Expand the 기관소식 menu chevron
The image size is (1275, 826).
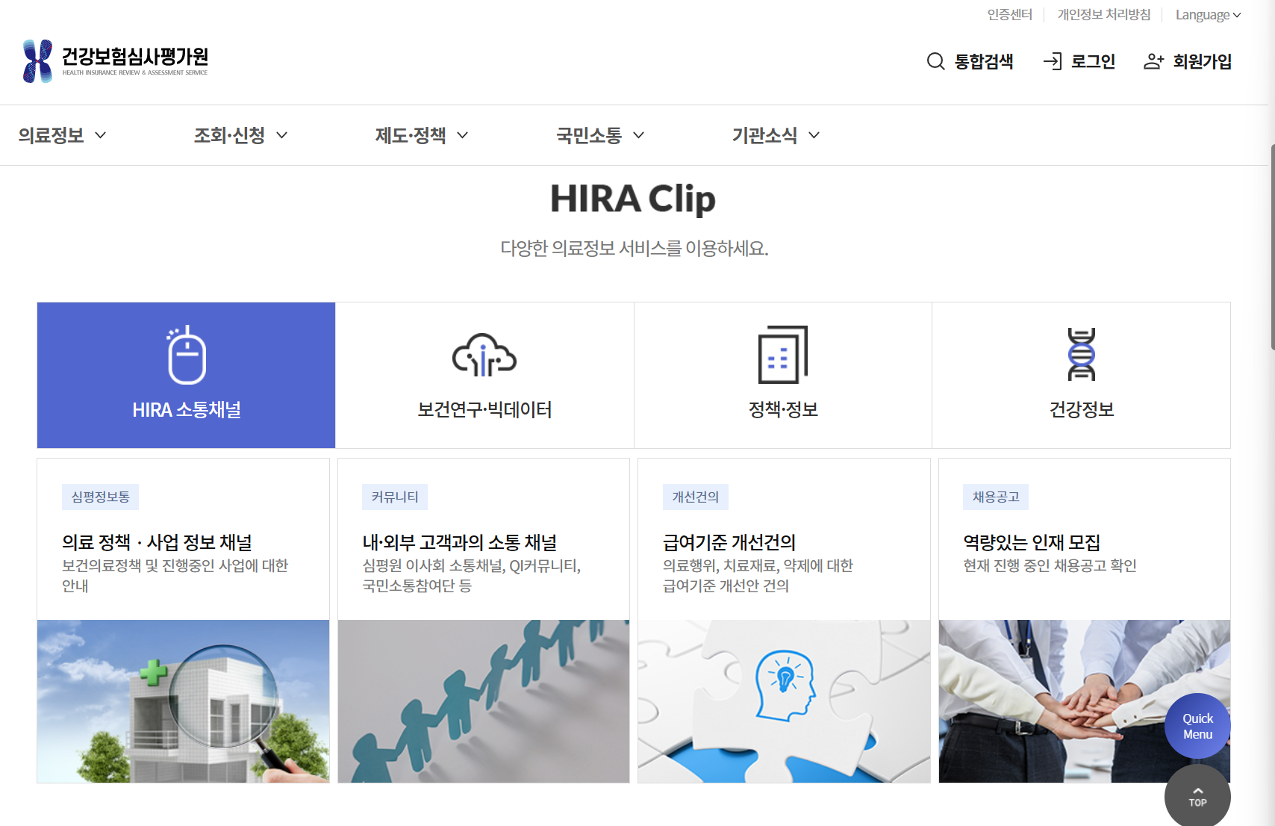click(814, 135)
